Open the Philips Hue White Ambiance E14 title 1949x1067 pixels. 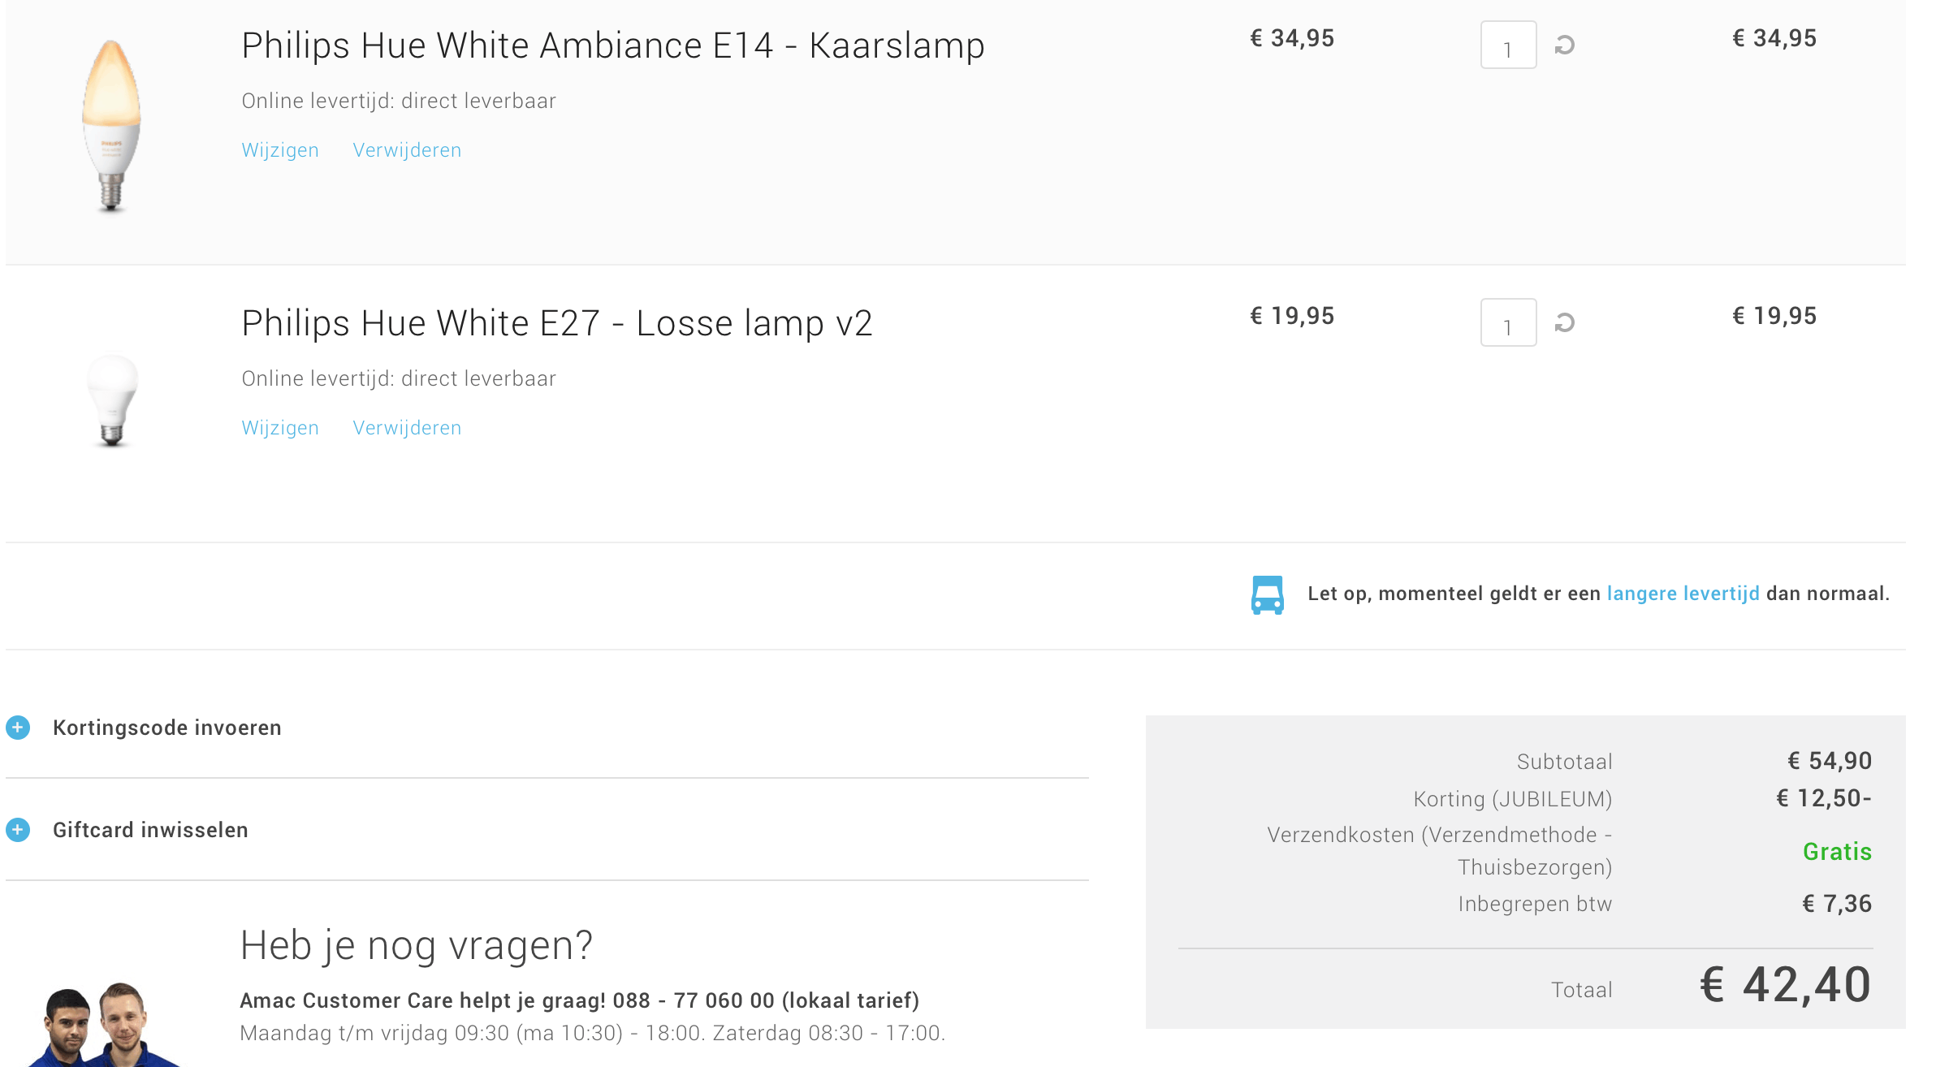click(612, 45)
